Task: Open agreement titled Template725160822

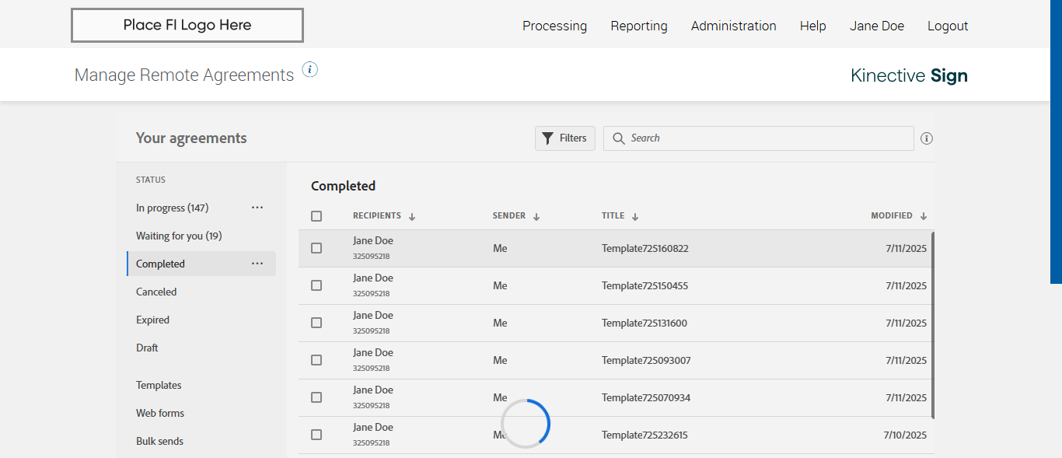Action: pyautogui.click(x=645, y=249)
